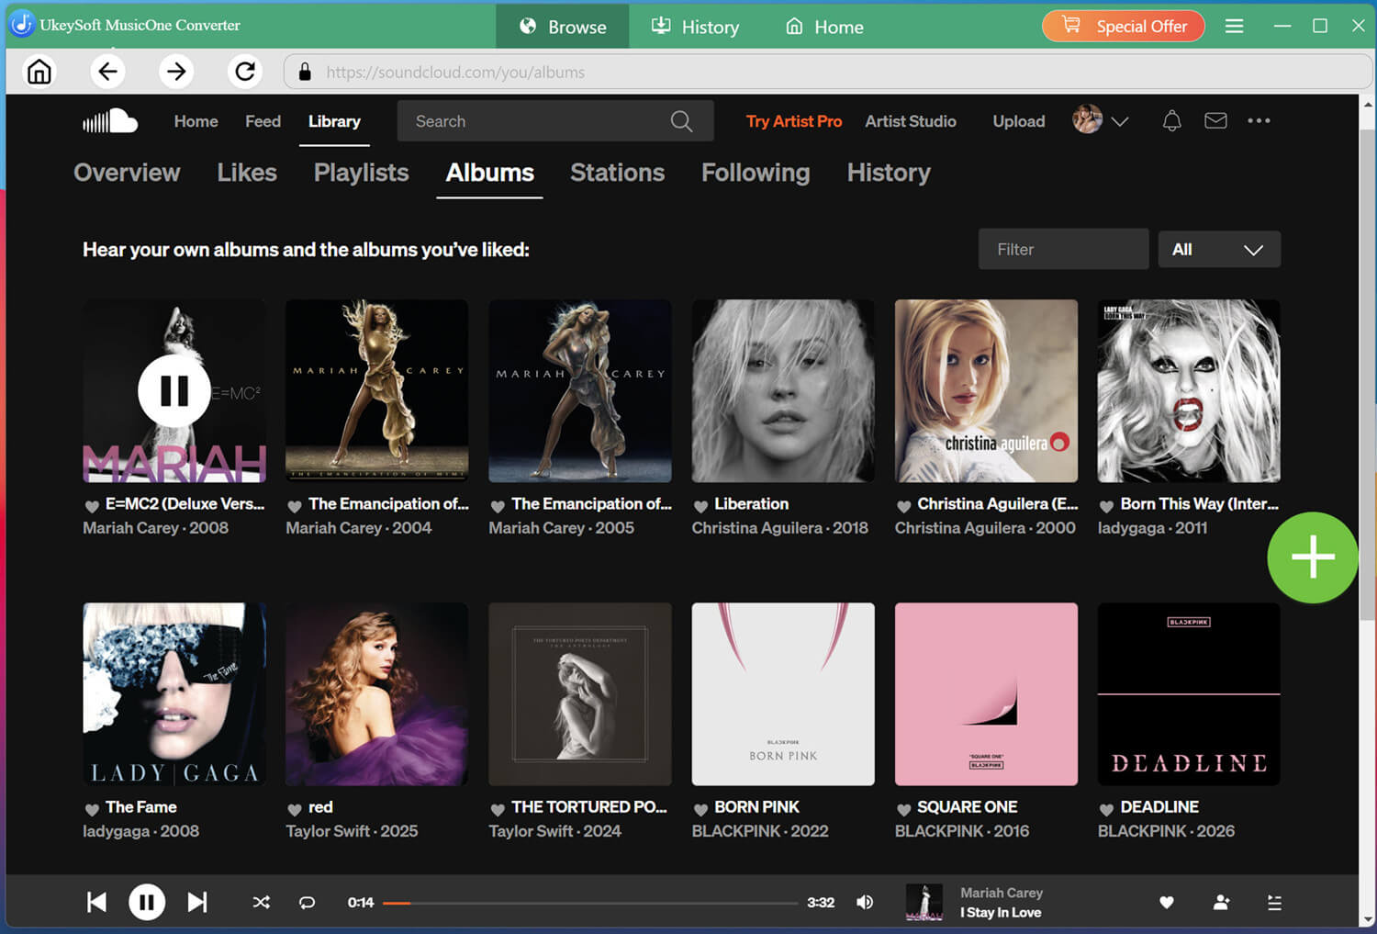Reload the page with refresh icon

[245, 72]
